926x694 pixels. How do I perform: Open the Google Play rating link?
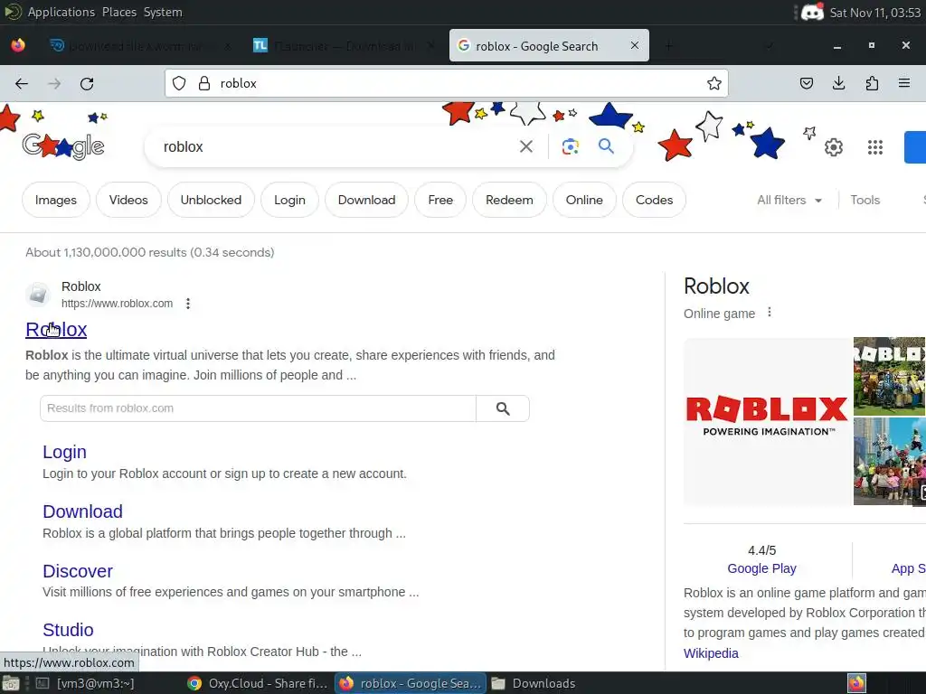(x=761, y=568)
